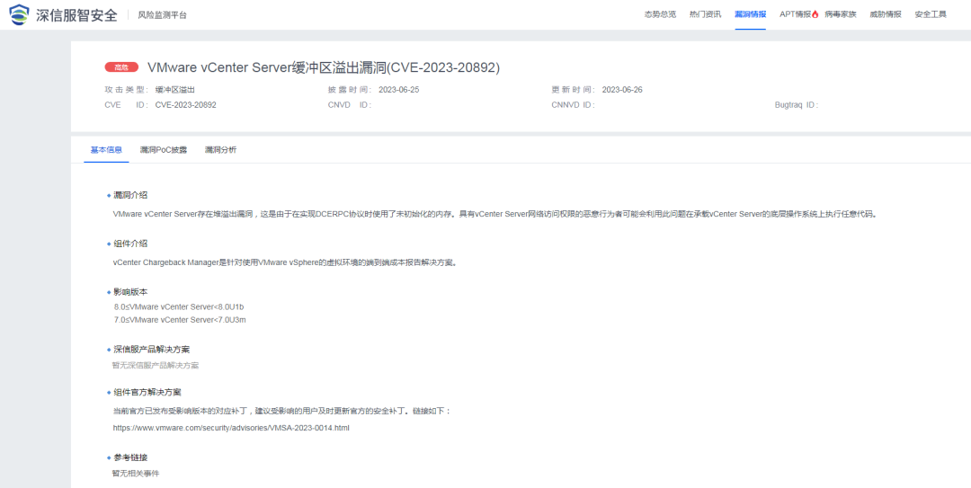The width and height of the screenshot is (971, 488).
Task: Click the 深信服智安全 shield logo icon
Action: click(x=19, y=14)
